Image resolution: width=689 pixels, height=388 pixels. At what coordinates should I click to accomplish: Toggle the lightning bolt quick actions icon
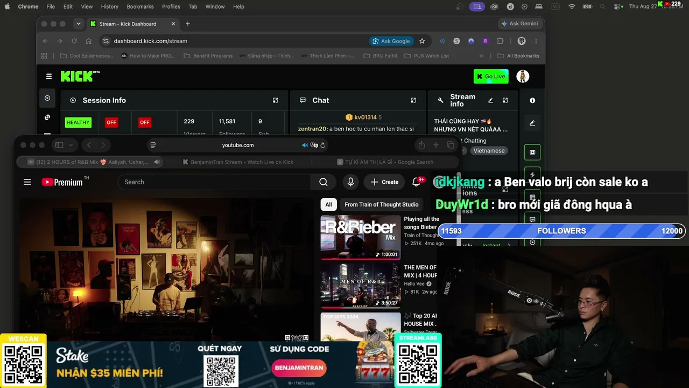pos(532,175)
